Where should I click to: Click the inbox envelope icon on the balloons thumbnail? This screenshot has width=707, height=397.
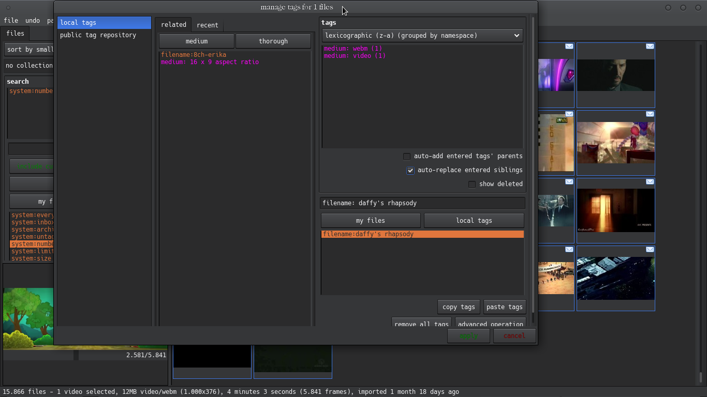tap(650, 114)
